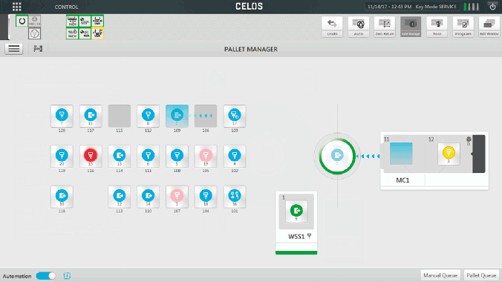Click the Undo toolbar icon

332,27
